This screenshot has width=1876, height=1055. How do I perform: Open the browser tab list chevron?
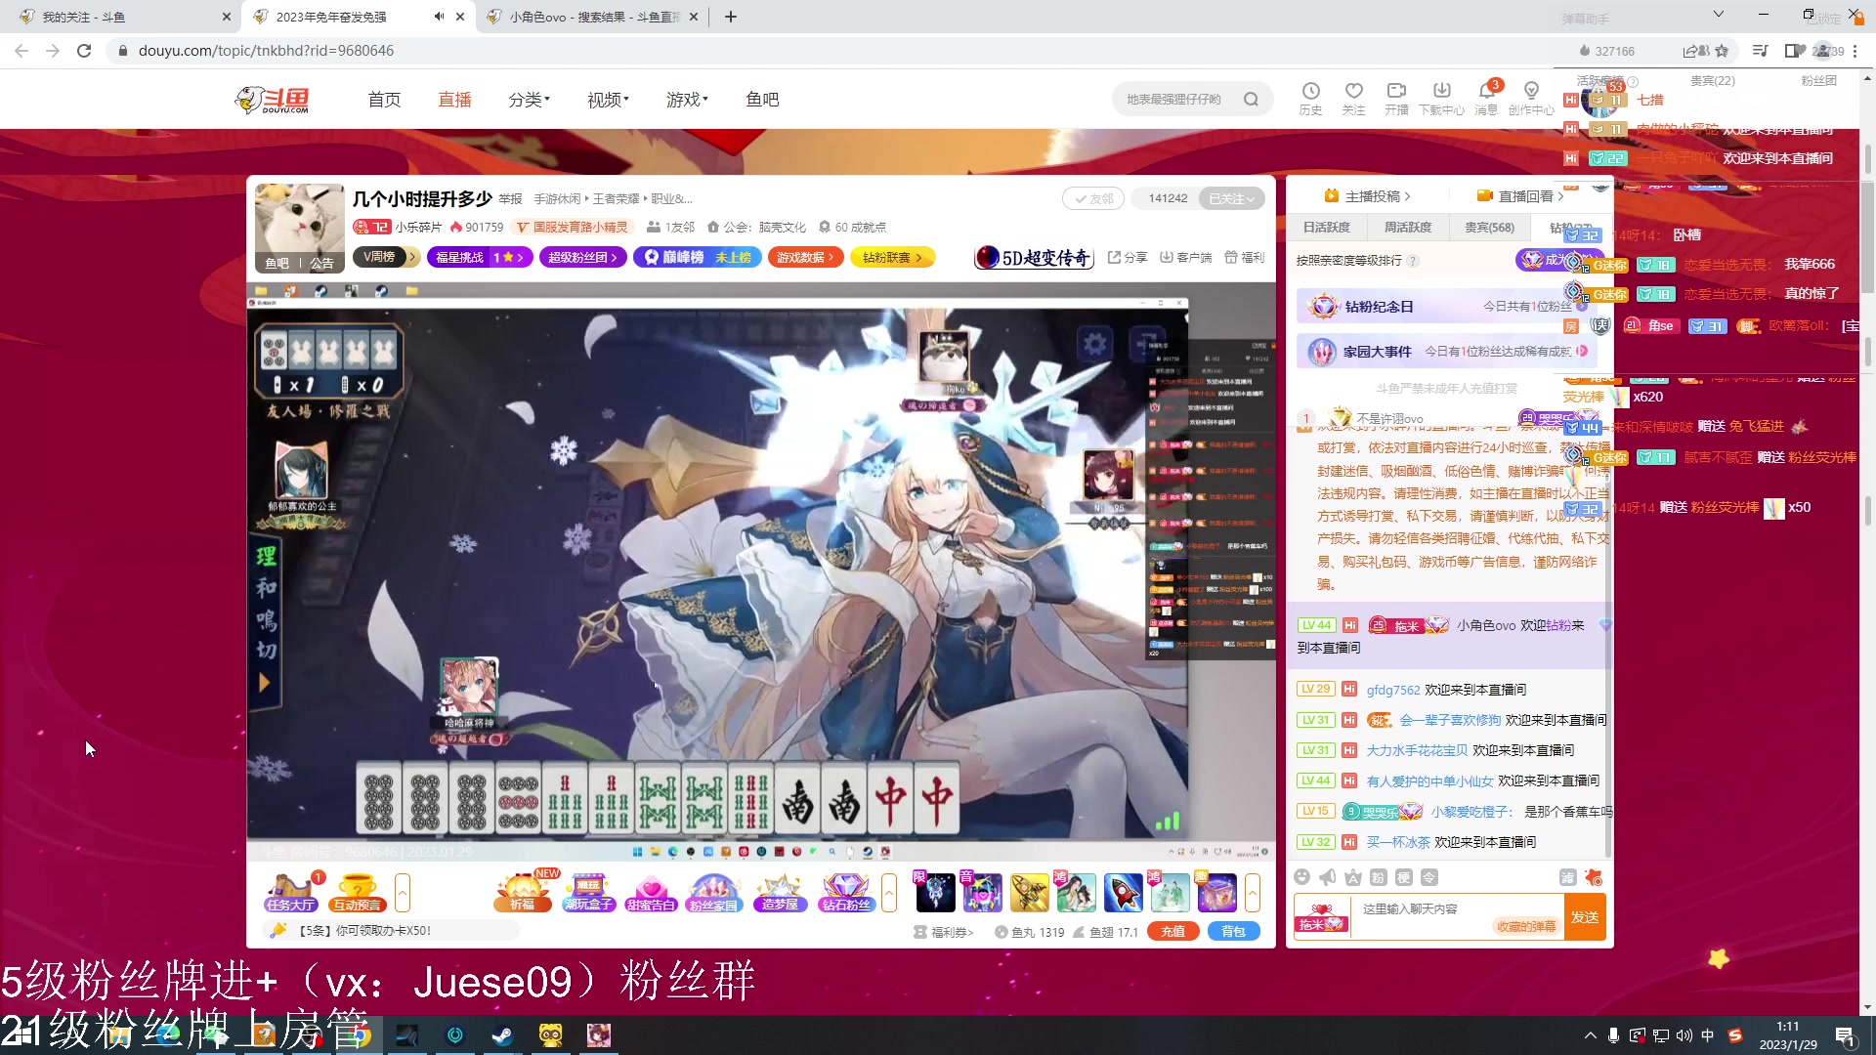click(x=1718, y=14)
